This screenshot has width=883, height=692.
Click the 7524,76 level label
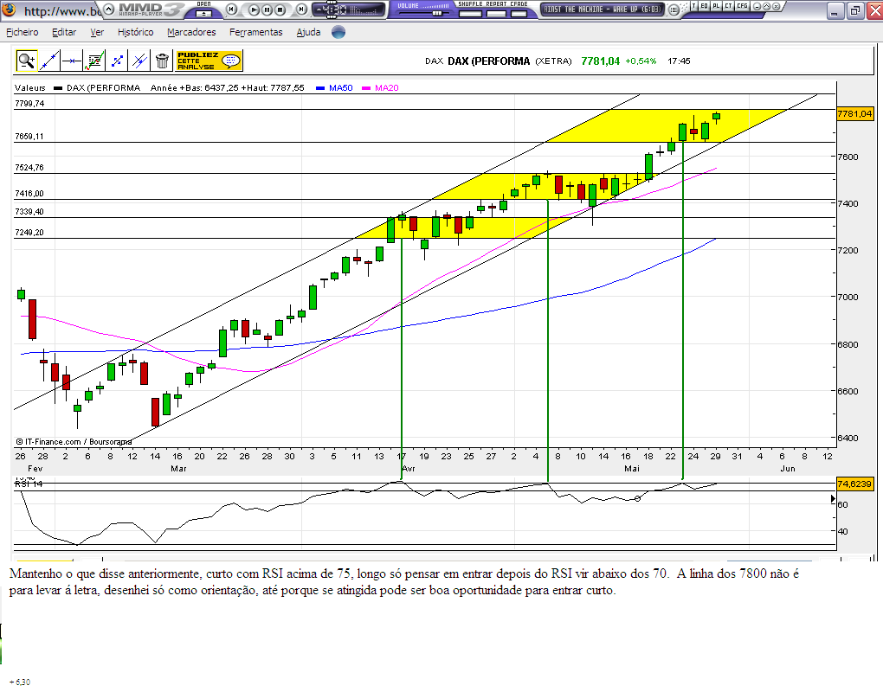point(29,168)
